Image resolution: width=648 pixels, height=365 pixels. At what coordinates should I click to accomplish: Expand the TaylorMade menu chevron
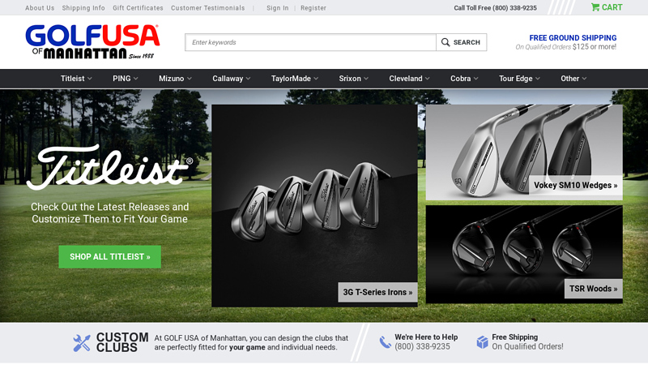pos(316,79)
